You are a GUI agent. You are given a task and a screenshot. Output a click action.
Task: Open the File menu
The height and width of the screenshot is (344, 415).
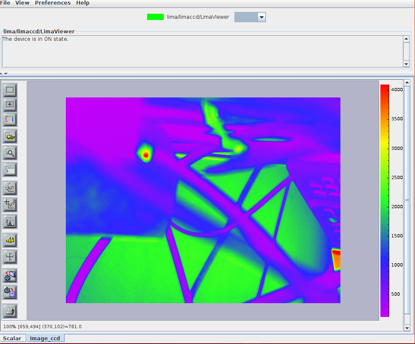5,3
